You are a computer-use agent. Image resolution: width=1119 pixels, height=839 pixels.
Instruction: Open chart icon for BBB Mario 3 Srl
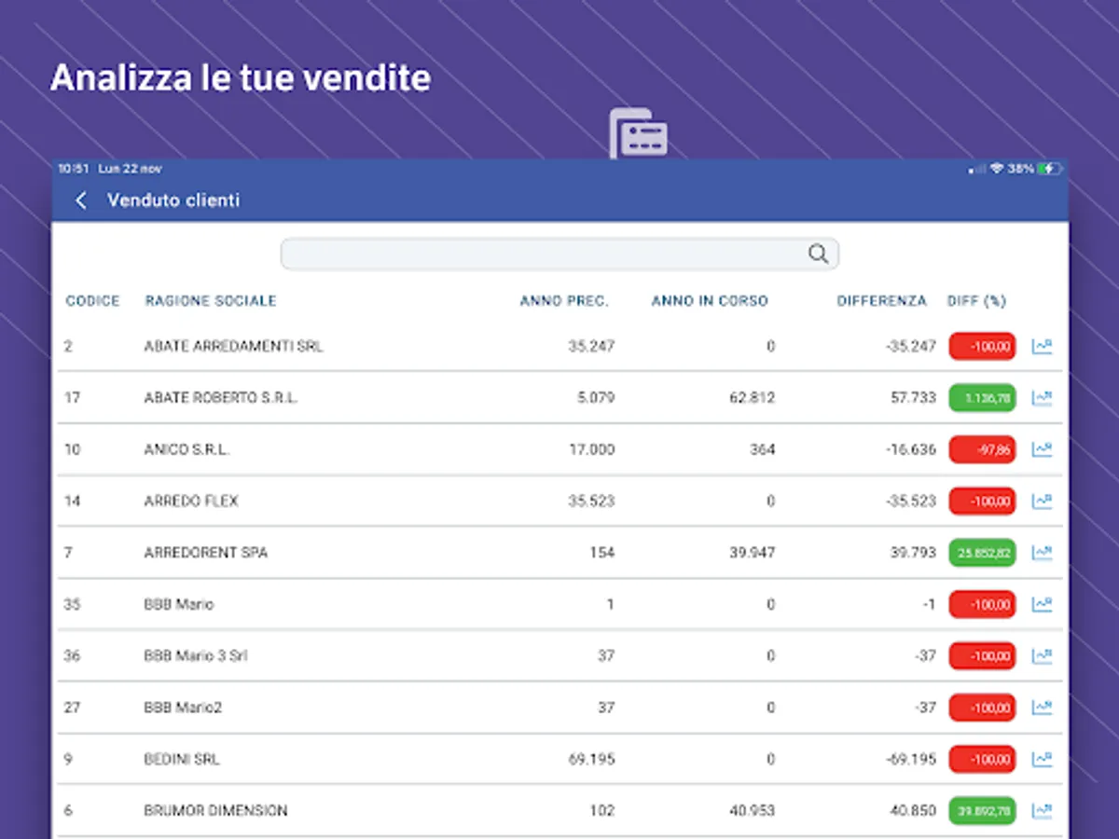[x=1042, y=656]
